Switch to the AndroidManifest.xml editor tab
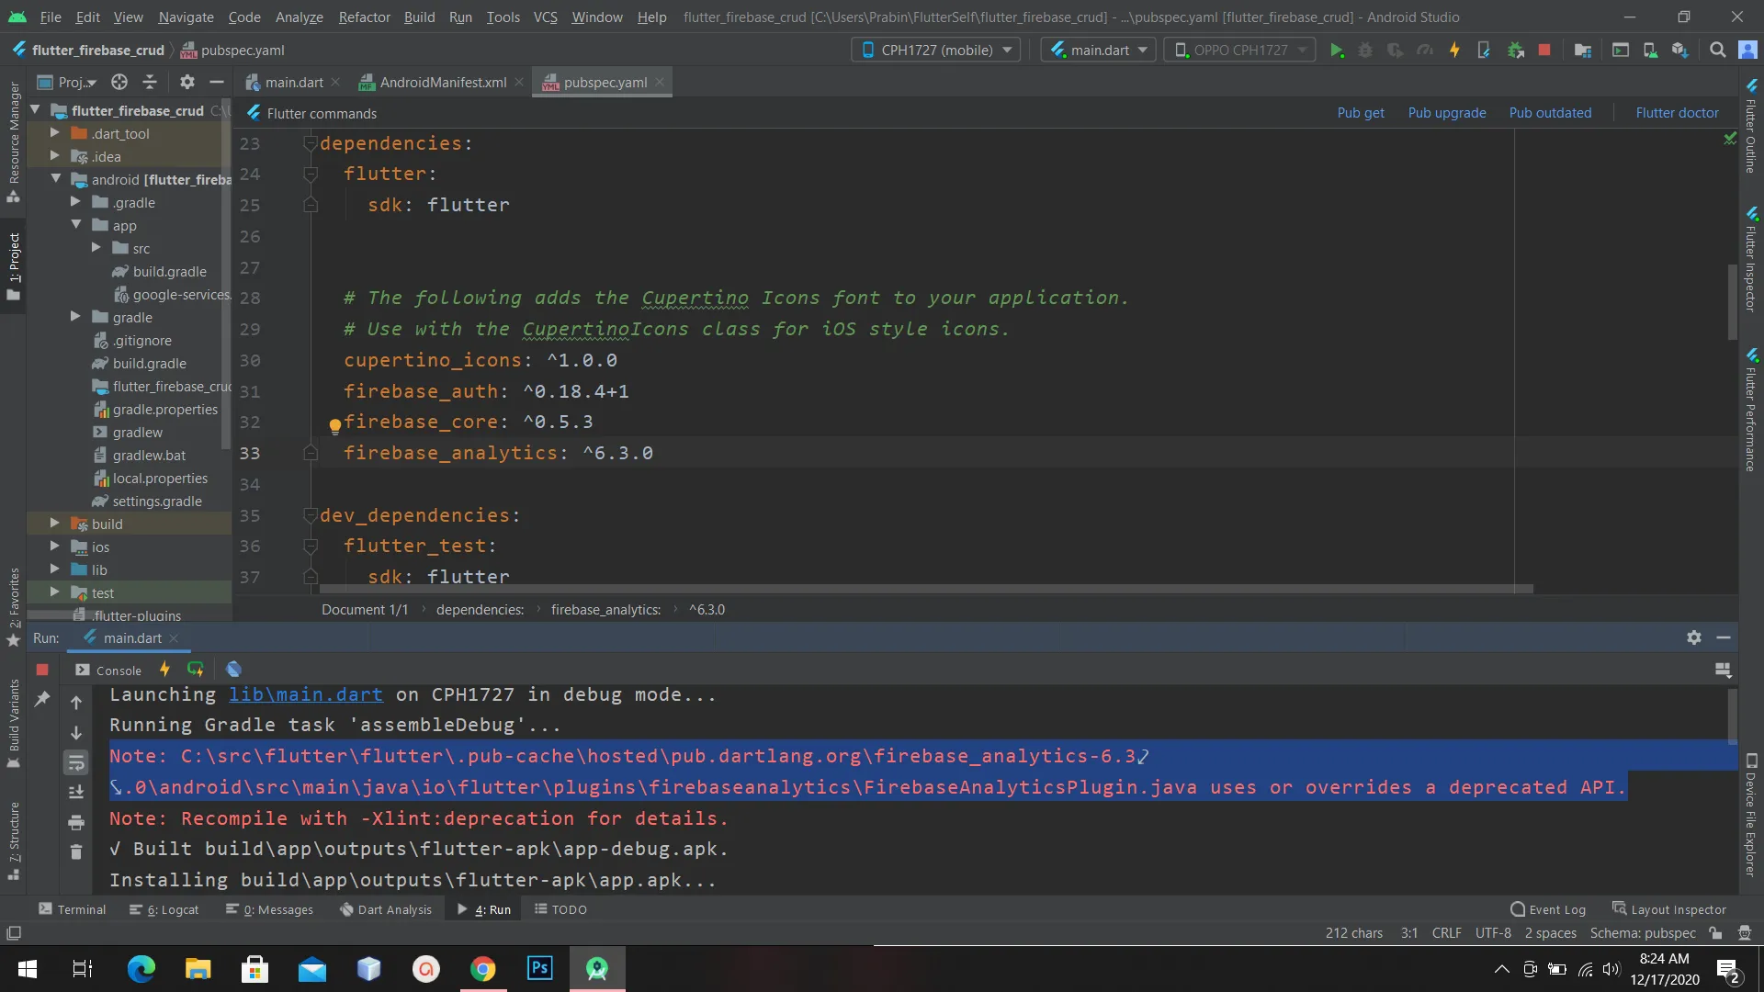 (443, 83)
